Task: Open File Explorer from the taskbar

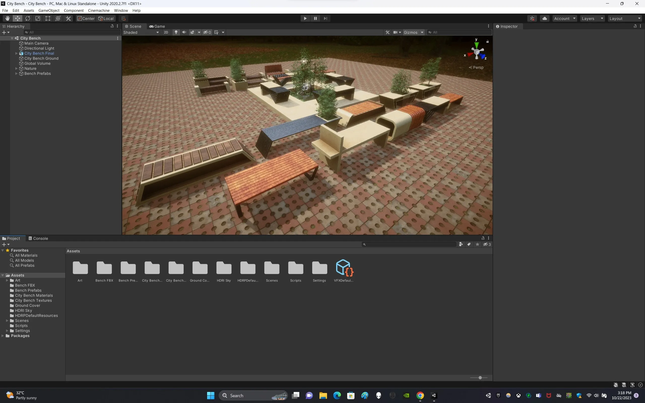Action: click(323, 395)
